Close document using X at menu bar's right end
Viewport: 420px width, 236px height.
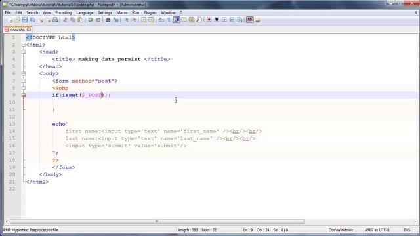pos(416,13)
